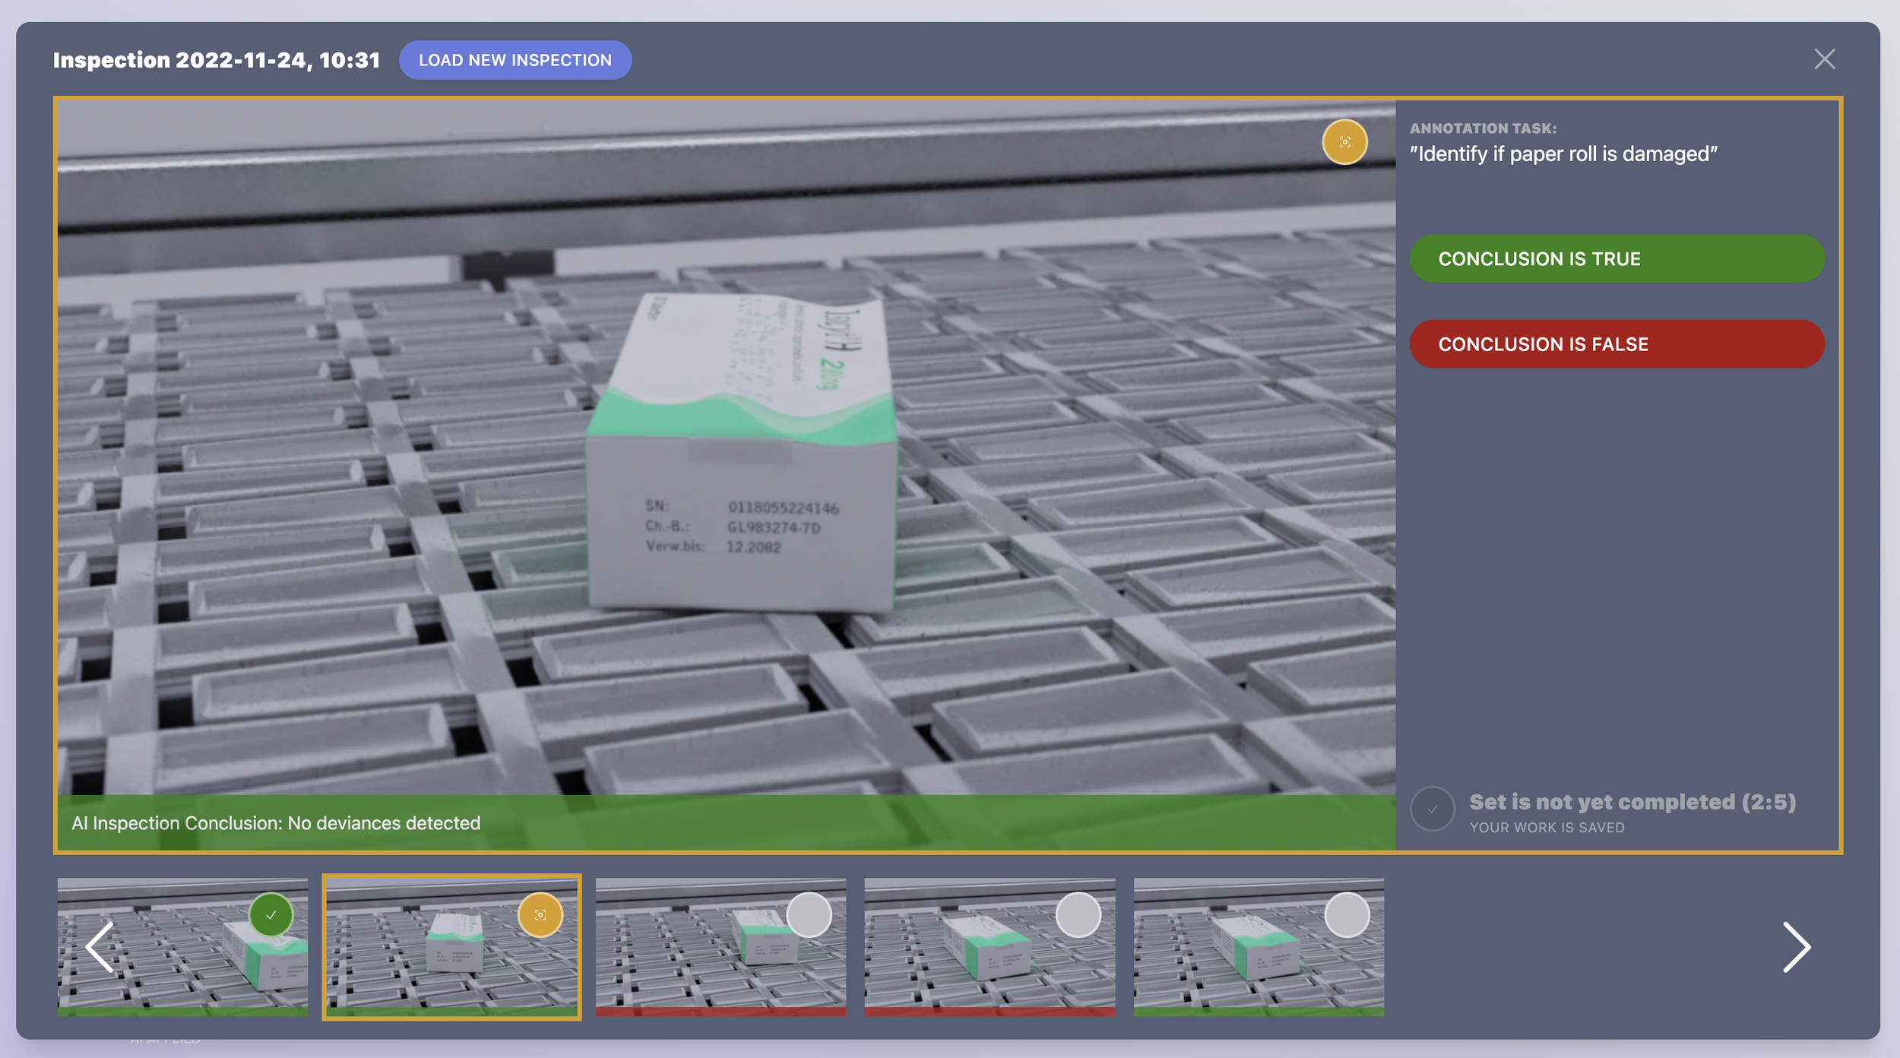1900x1058 pixels.
Task: Open fifth thumbnail with green status bar
Action: [1259, 947]
